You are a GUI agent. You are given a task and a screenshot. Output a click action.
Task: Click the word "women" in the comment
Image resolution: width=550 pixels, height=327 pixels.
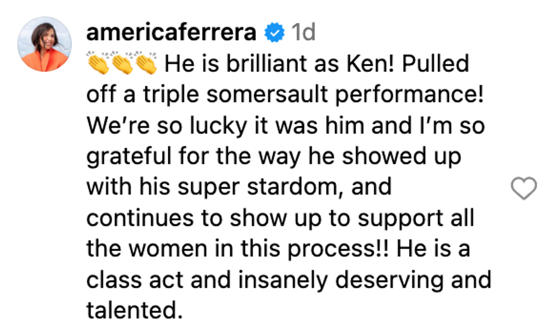(158, 250)
